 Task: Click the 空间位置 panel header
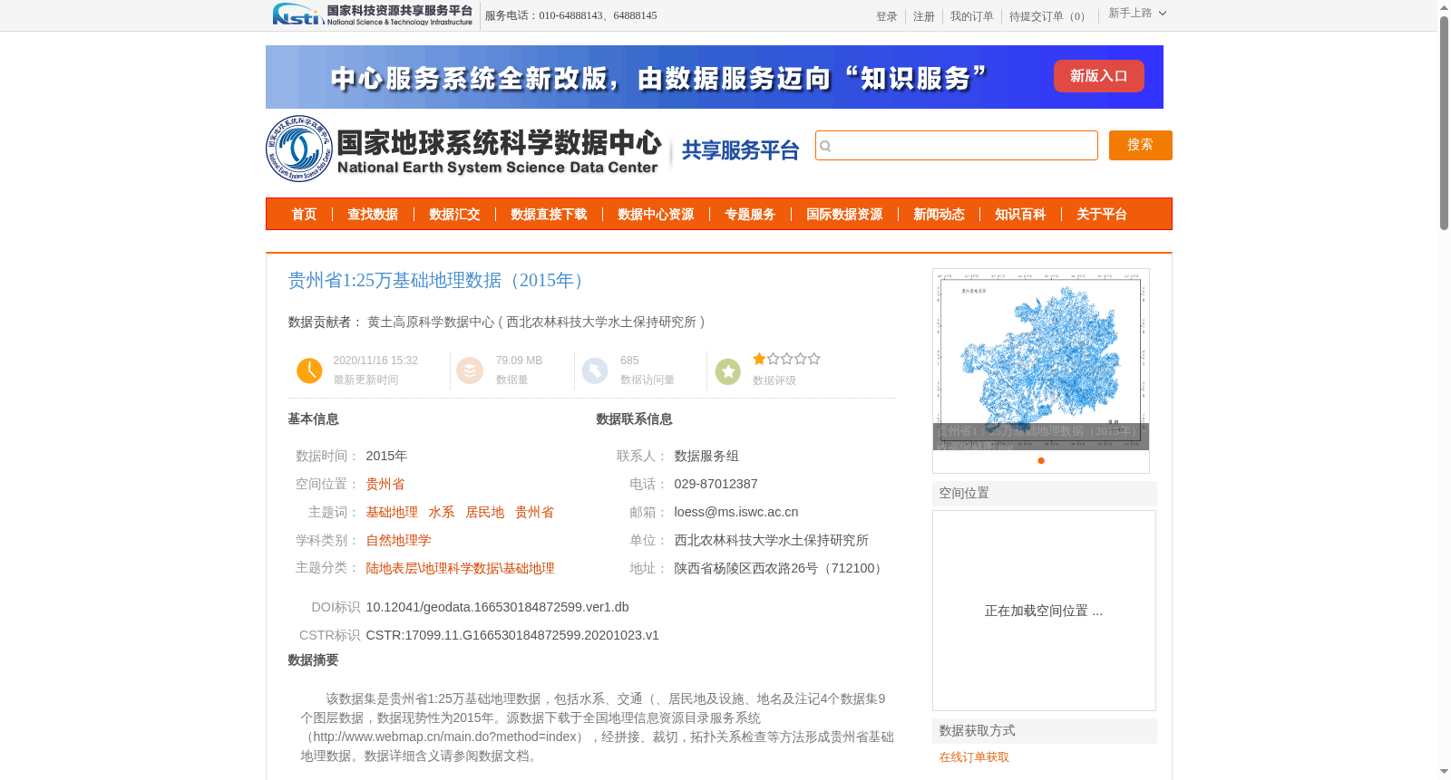(x=1045, y=493)
